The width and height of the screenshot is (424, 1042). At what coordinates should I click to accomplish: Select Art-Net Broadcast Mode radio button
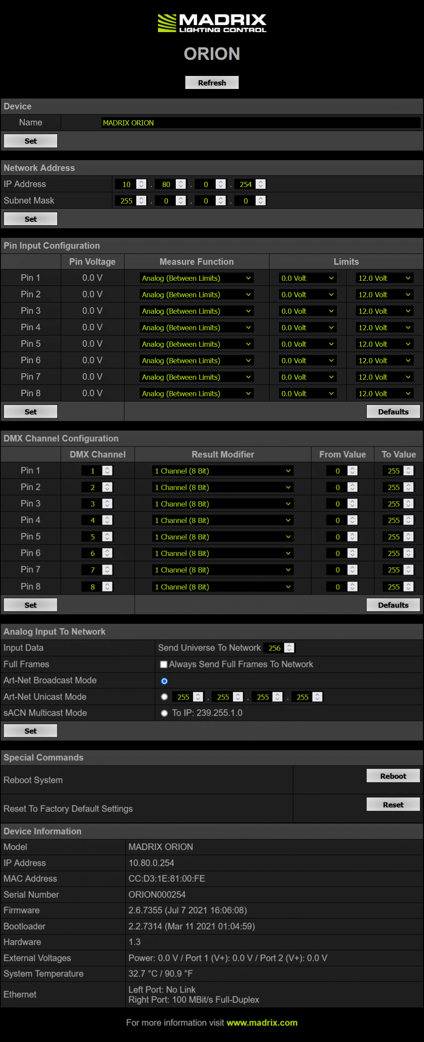[164, 681]
